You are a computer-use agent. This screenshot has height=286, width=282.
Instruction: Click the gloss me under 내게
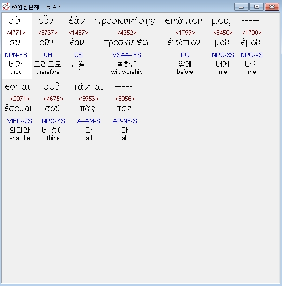pos(223,72)
